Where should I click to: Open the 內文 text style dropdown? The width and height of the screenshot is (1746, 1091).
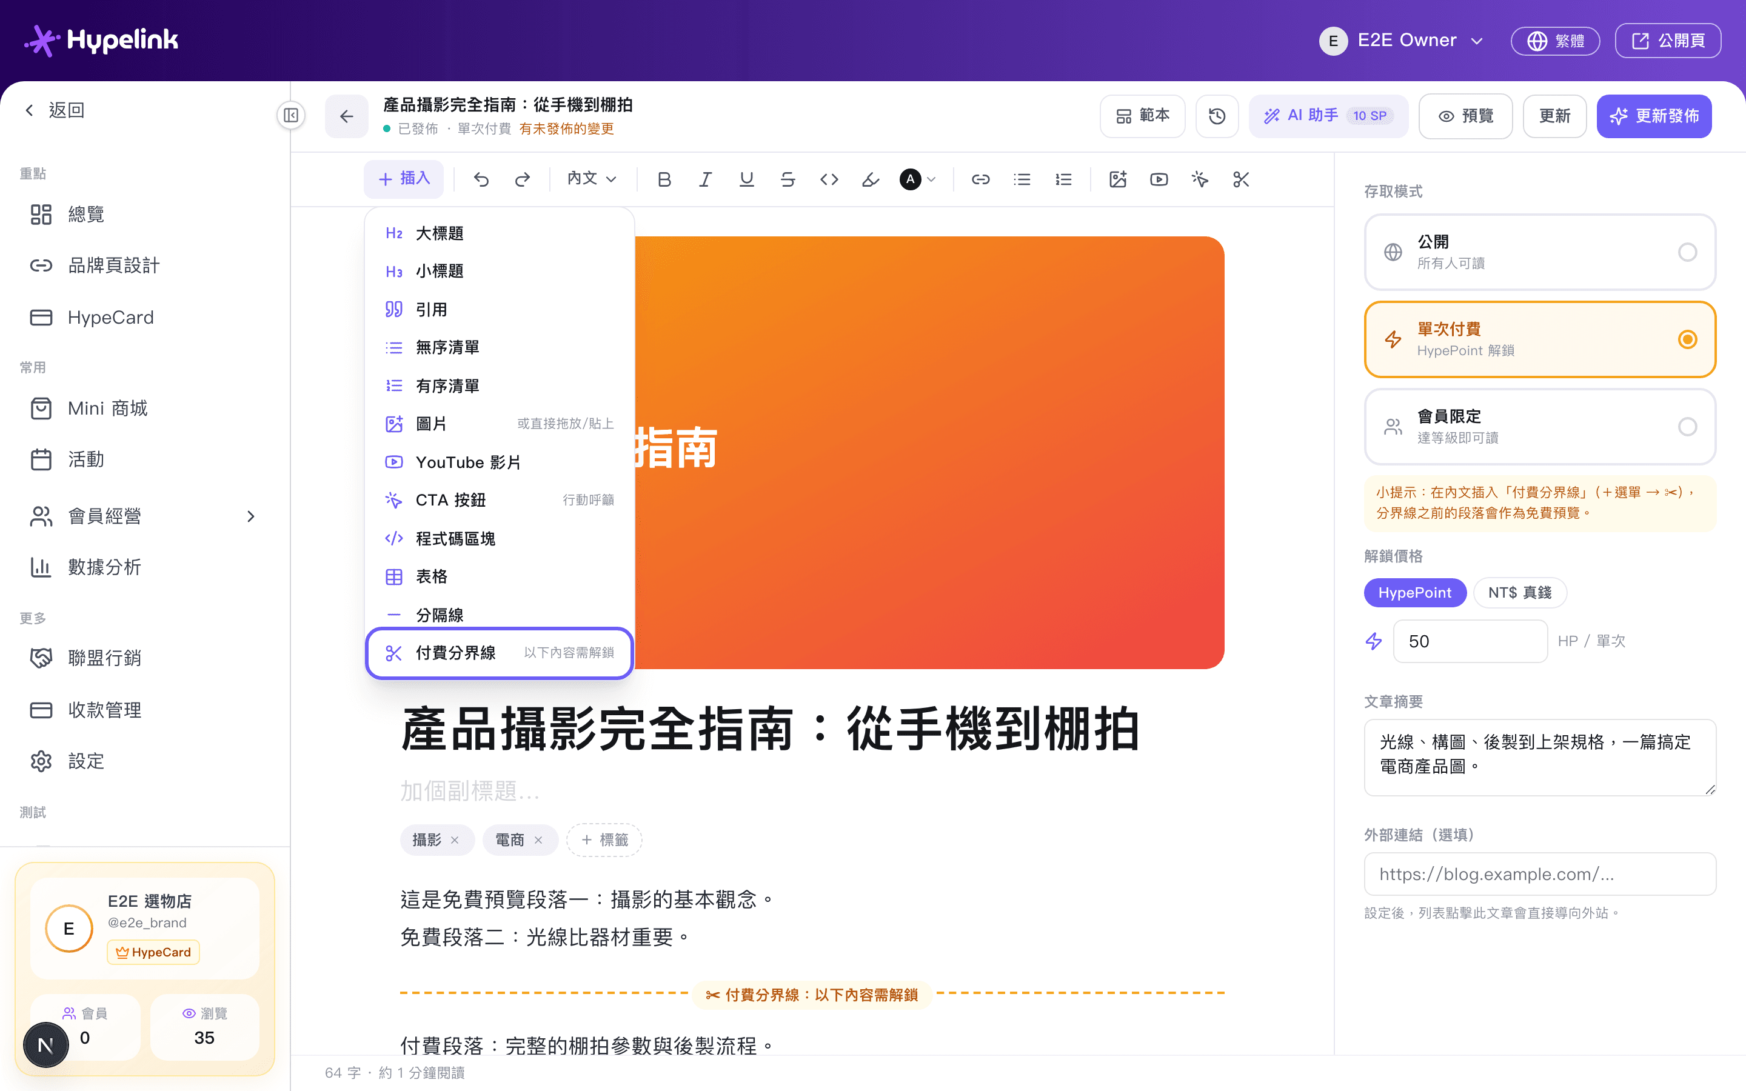(592, 179)
